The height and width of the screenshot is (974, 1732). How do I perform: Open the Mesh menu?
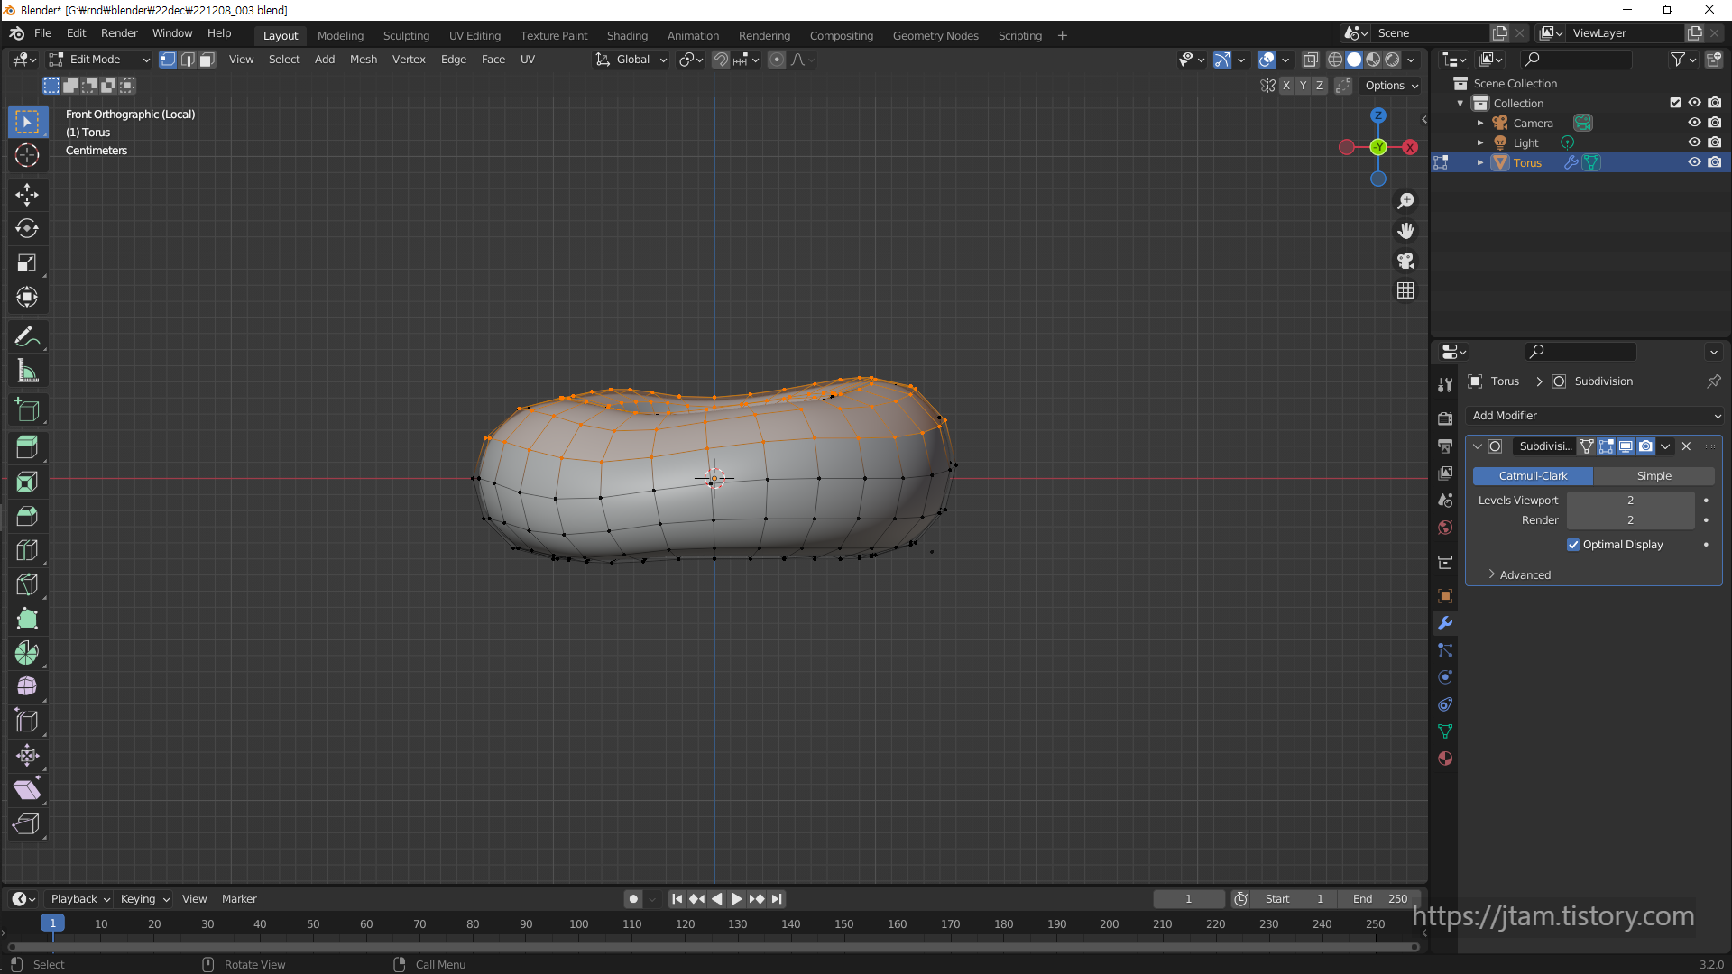[x=364, y=60]
